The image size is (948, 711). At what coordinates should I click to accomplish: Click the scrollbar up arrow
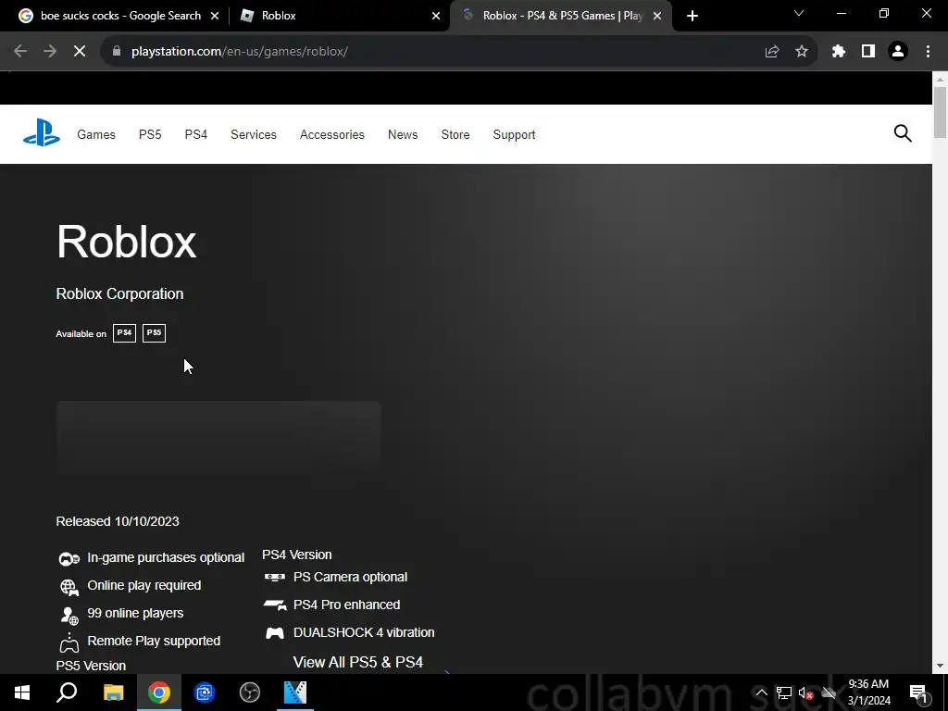click(x=940, y=80)
